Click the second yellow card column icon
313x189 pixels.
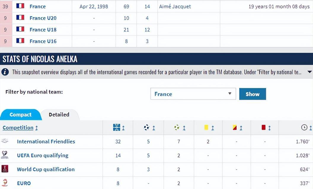pyautogui.click(x=235, y=127)
